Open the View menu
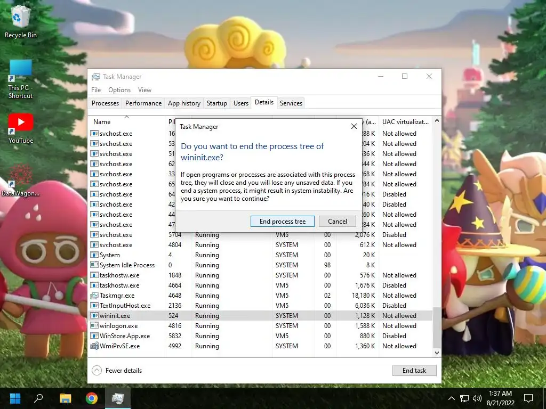 (144, 90)
